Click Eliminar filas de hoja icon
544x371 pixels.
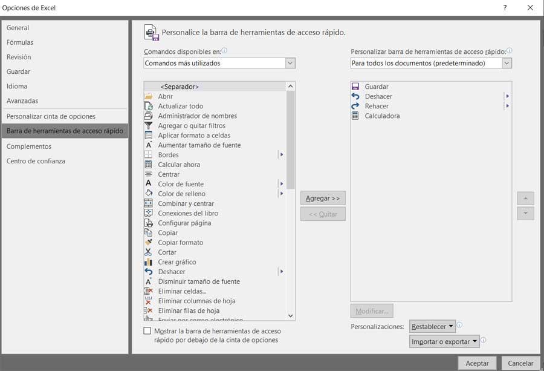(x=149, y=310)
